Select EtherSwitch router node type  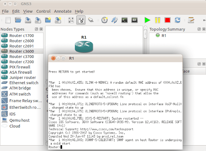tap(22, 107)
